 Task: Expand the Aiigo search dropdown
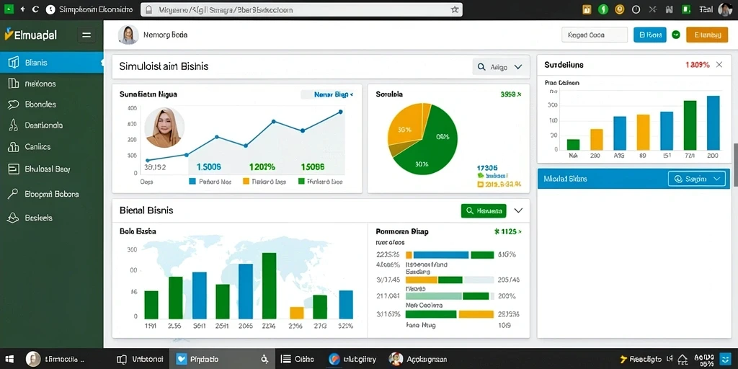pyautogui.click(x=498, y=67)
